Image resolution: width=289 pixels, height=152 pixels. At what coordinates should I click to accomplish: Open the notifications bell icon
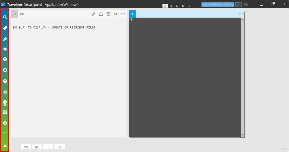pos(5,146)
